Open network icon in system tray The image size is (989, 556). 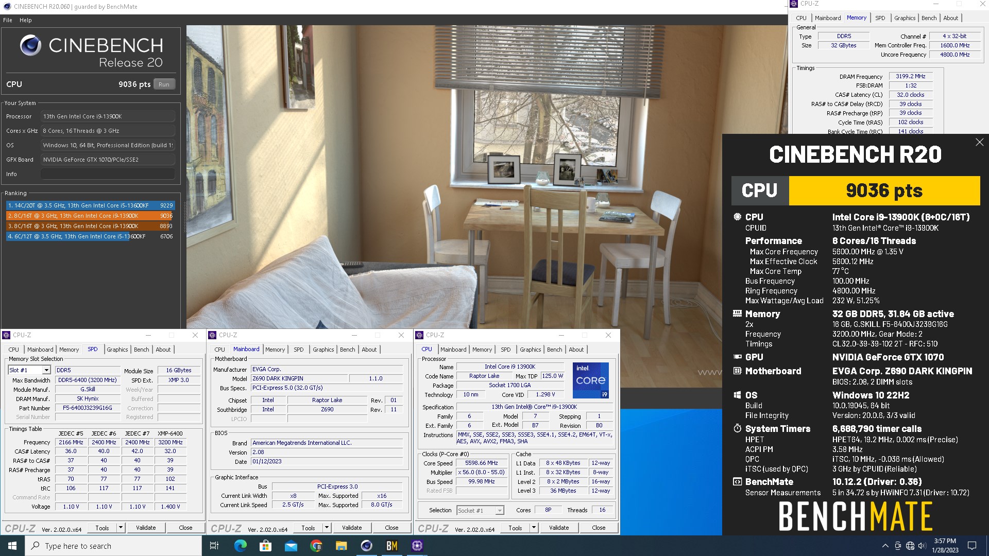[910, 546]
